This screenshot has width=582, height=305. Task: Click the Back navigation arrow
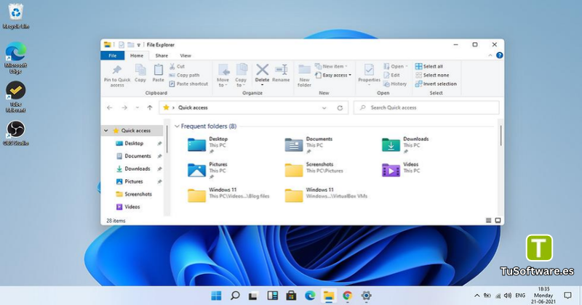[x=110, y=108]
